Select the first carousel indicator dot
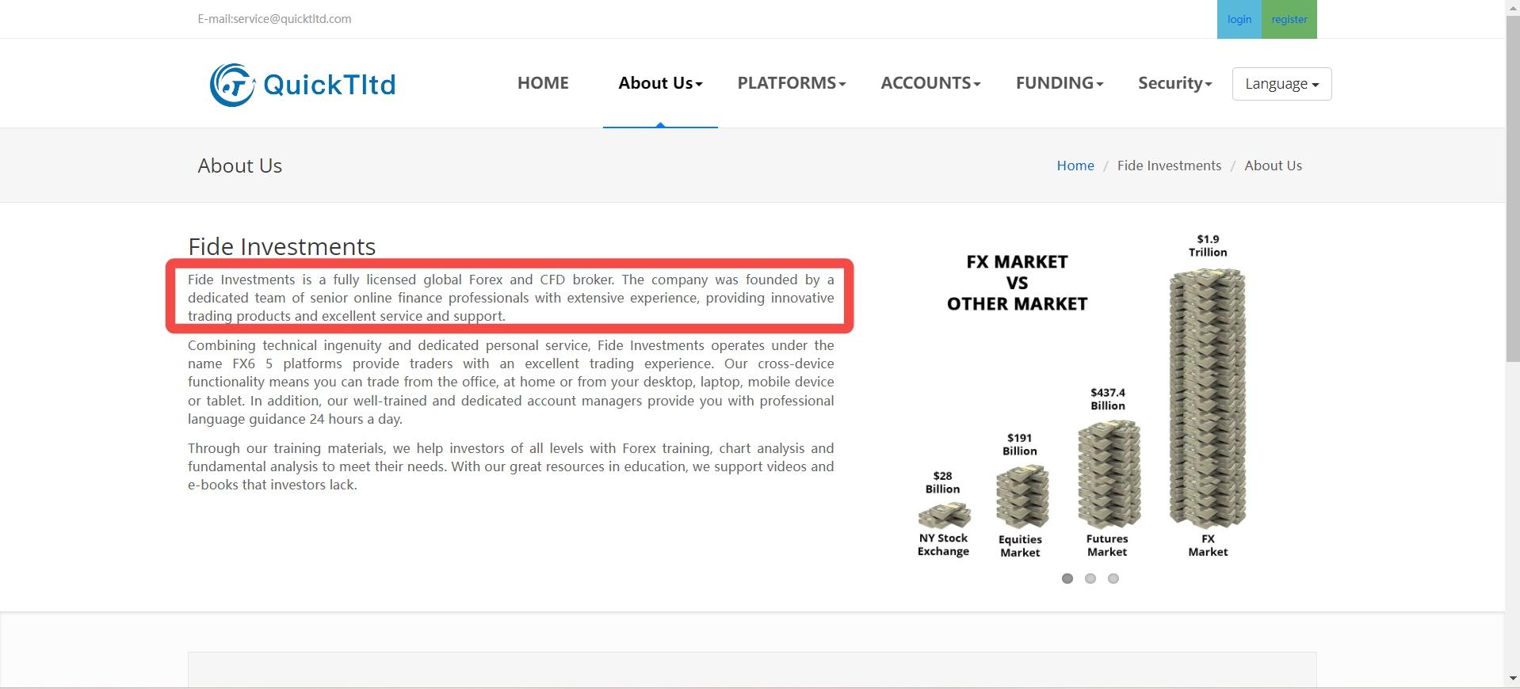The height and width of the screenshot is (689, 1520). [1067, 578]
